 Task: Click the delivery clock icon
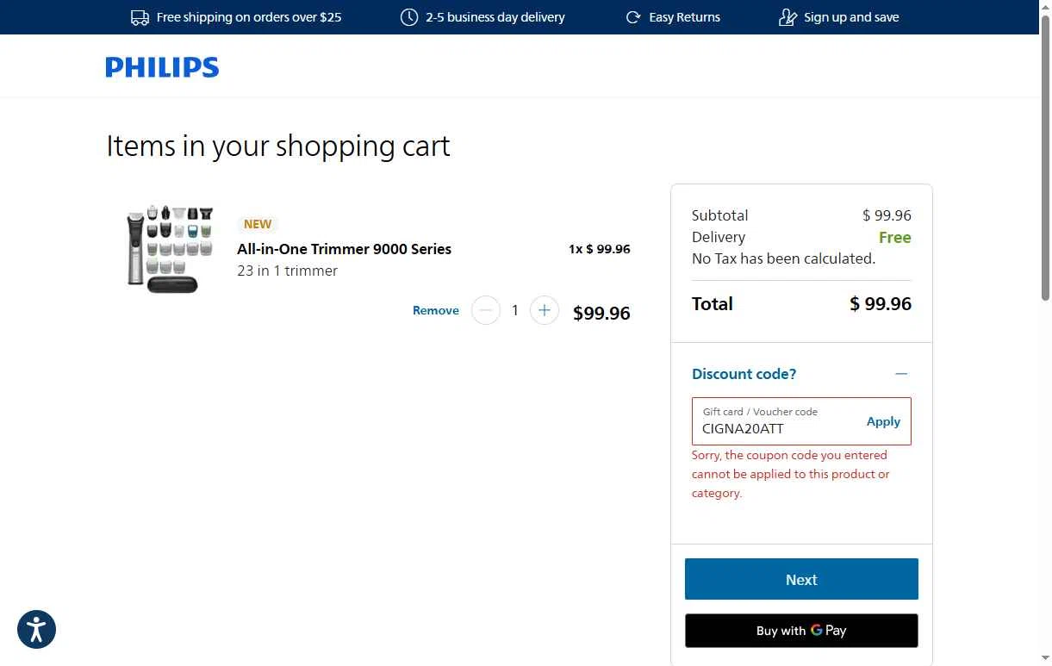point(409,17)
